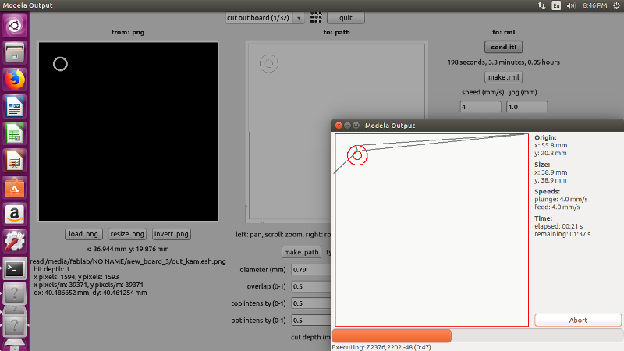Click the Origin 'x: 55.8 mm' value
Image resolution: width=624 pixels, height=351 pixels.
click(551, 145)
